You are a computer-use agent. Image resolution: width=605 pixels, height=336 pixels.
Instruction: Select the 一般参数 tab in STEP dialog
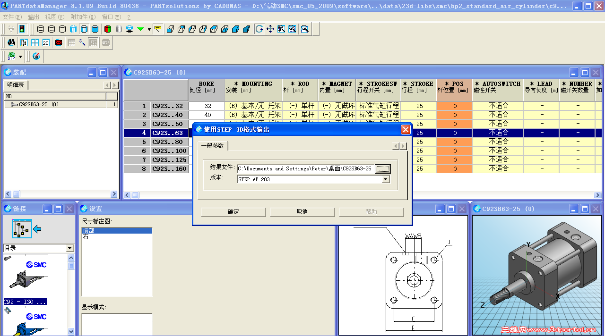click(x=213, y=146)
